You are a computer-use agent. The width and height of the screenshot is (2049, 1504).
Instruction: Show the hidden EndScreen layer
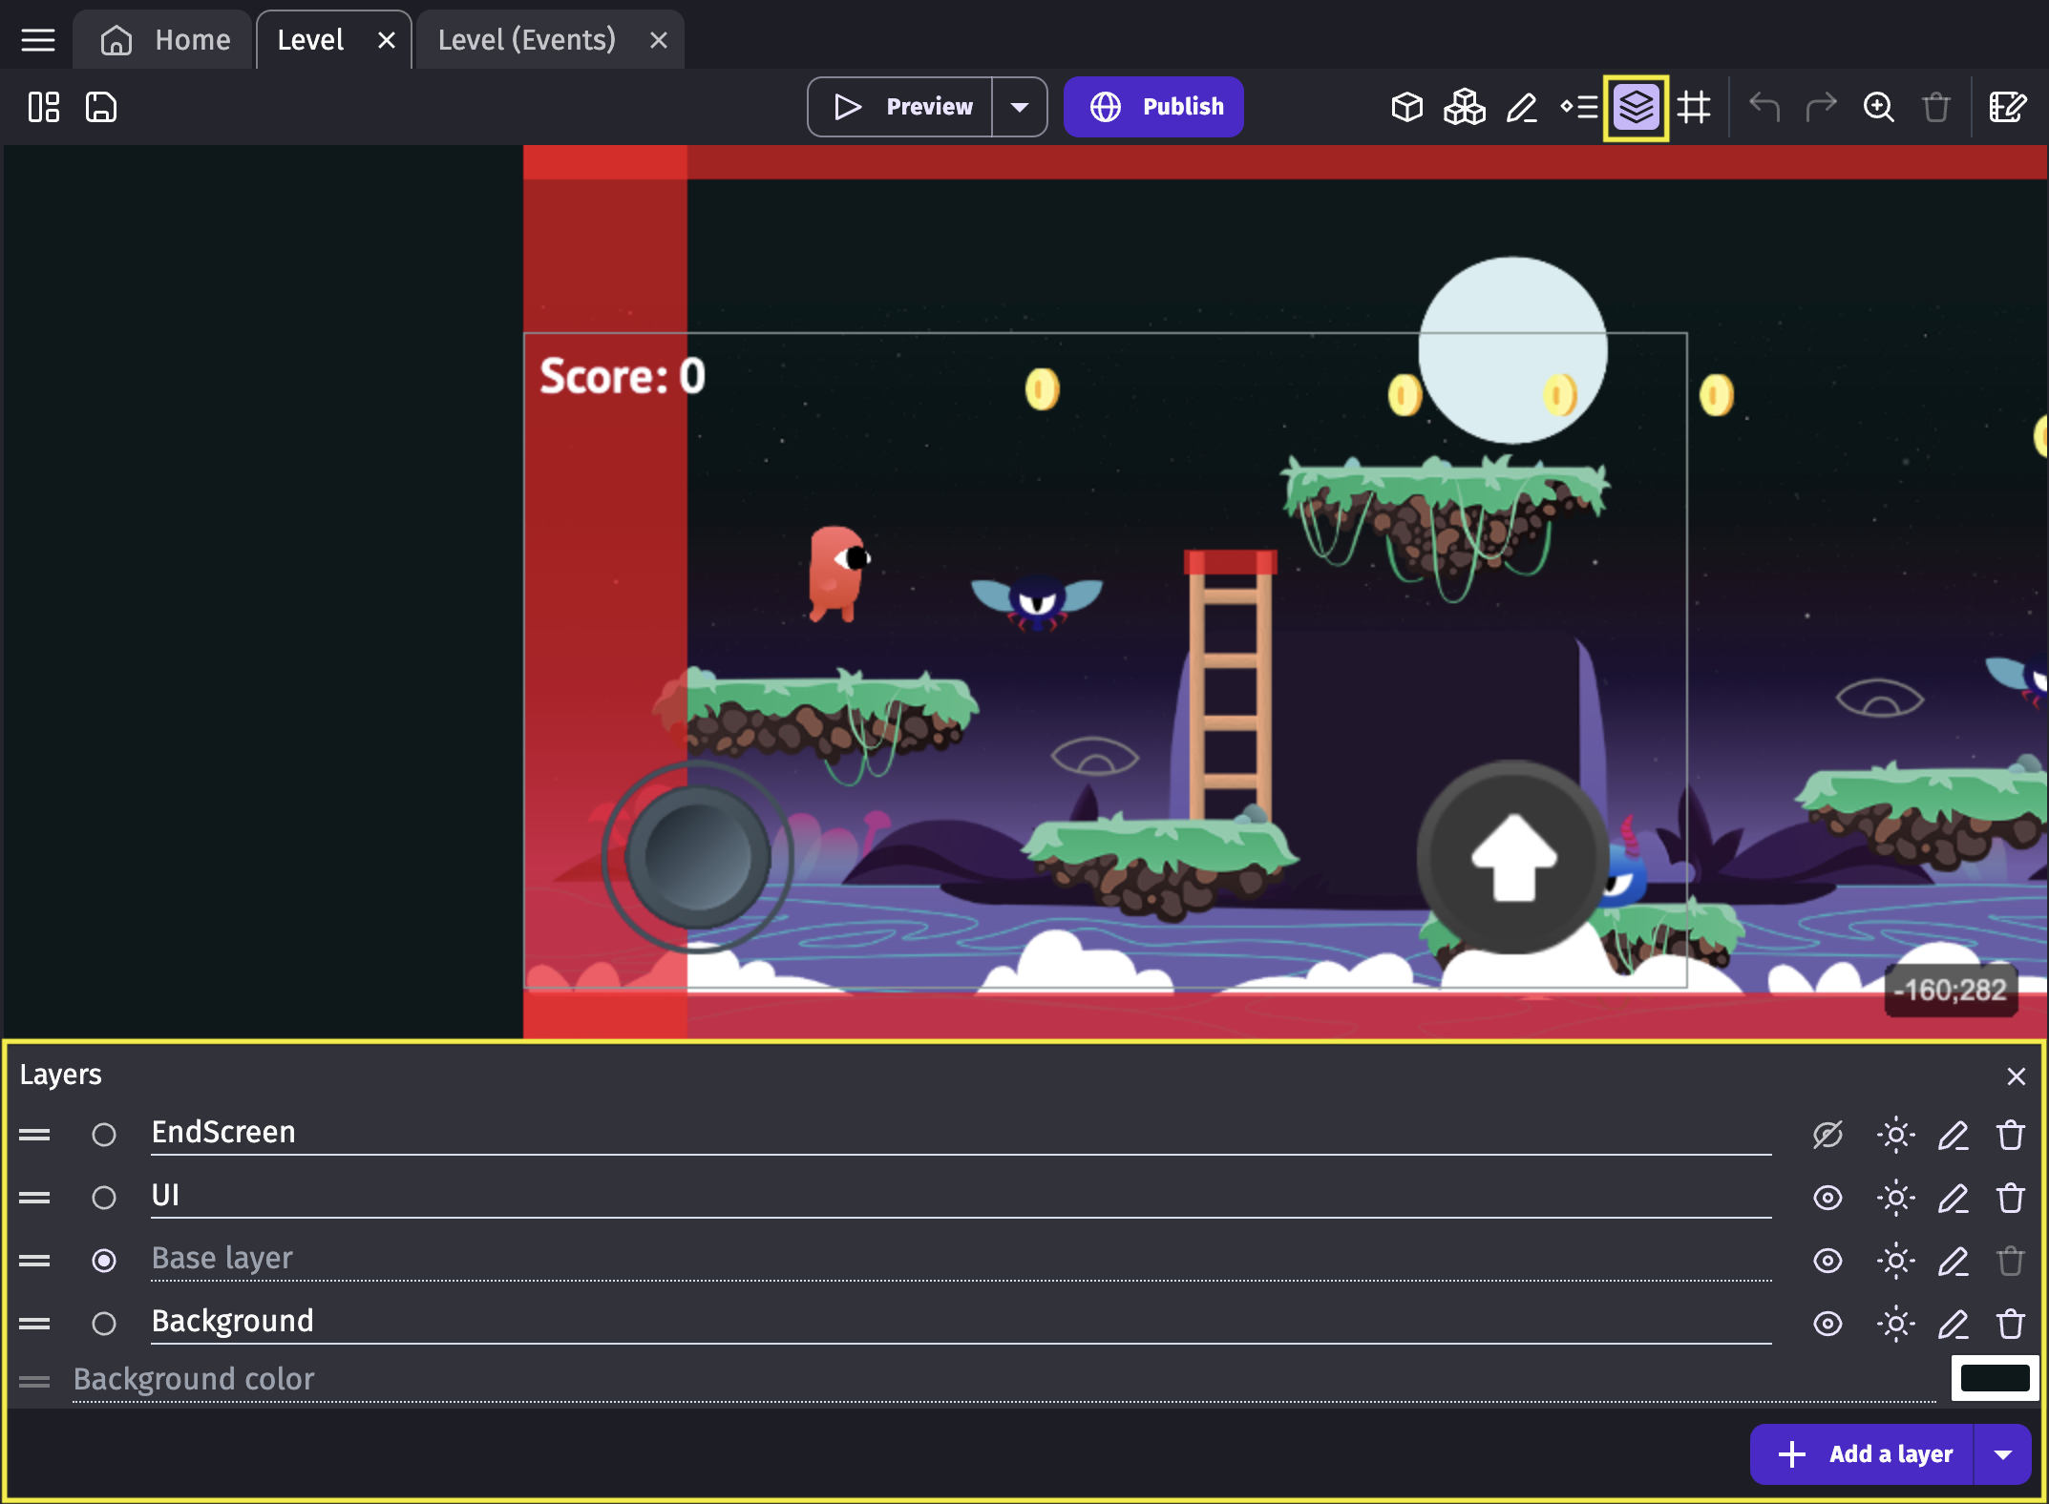pos(1827,1135)
